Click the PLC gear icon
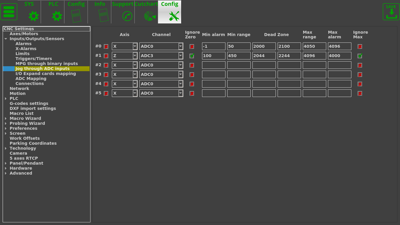 pyautogui.click(x=57, y=16)
